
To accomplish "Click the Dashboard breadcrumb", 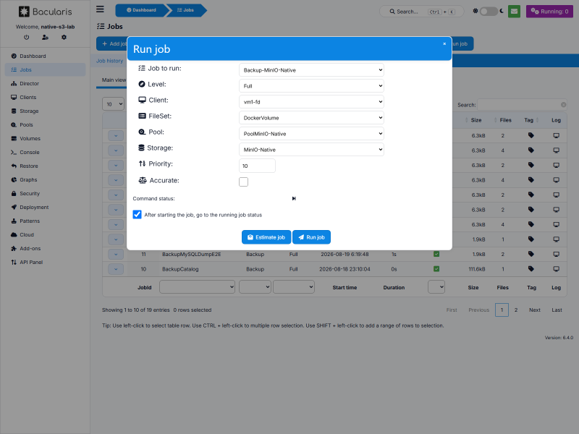I will coord(141,10).
